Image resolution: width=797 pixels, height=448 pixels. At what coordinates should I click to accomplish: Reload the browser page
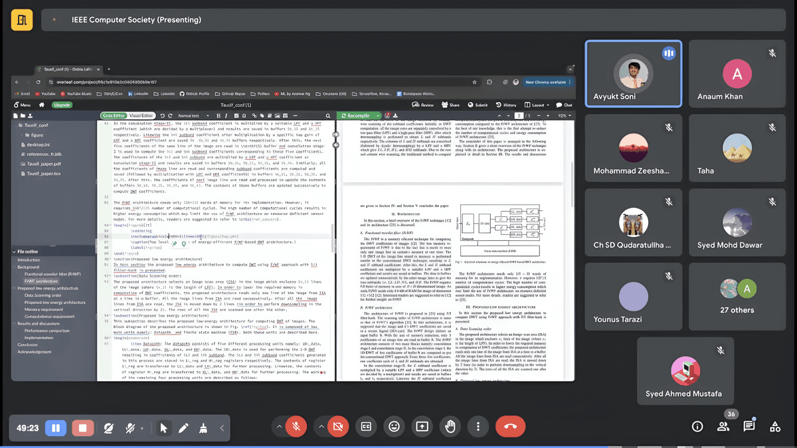[37, 82]
